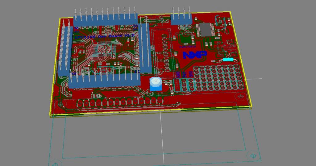Click the GND silkscreen label
316x166 pixels.
[x=178, y=75]
